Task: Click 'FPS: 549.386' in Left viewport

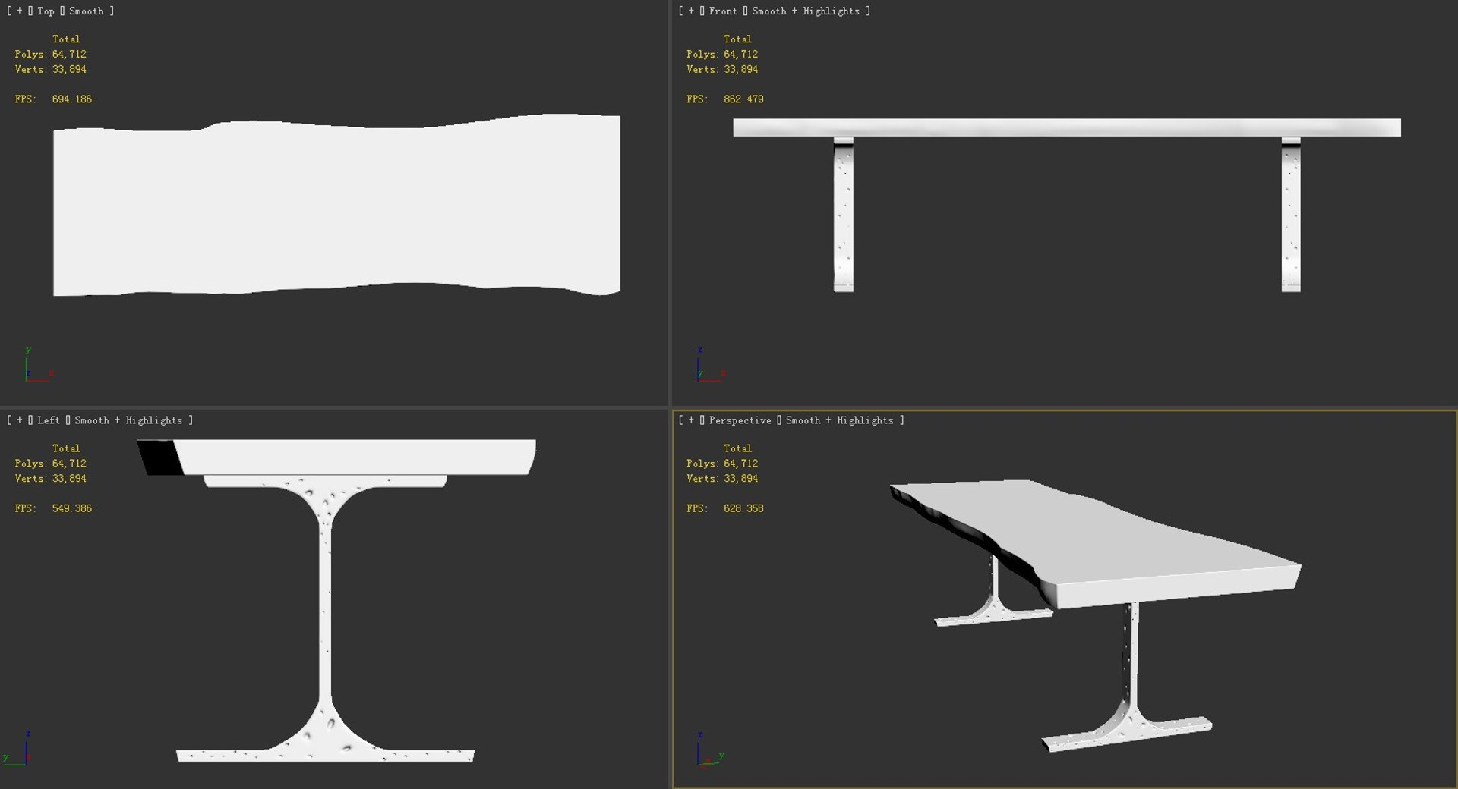Action: [53, 508]
